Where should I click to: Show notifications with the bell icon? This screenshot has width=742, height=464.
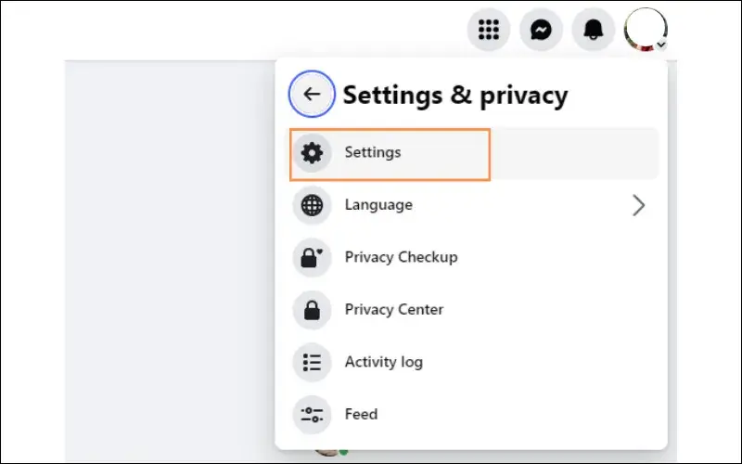[x=594, y=30]
